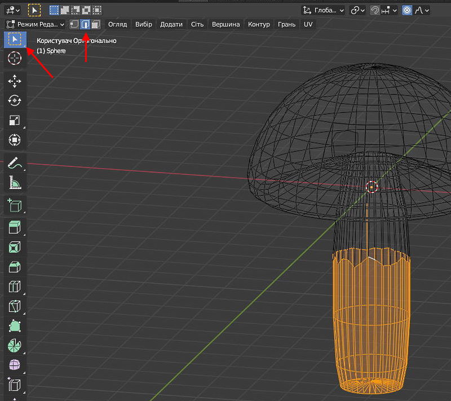The height and width of the screenshot is (401, 451).
Task: Select the Scale tool
Action: (x=15, y=120)
